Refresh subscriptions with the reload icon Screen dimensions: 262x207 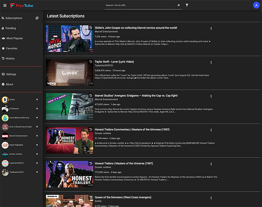tap(37, 18)
